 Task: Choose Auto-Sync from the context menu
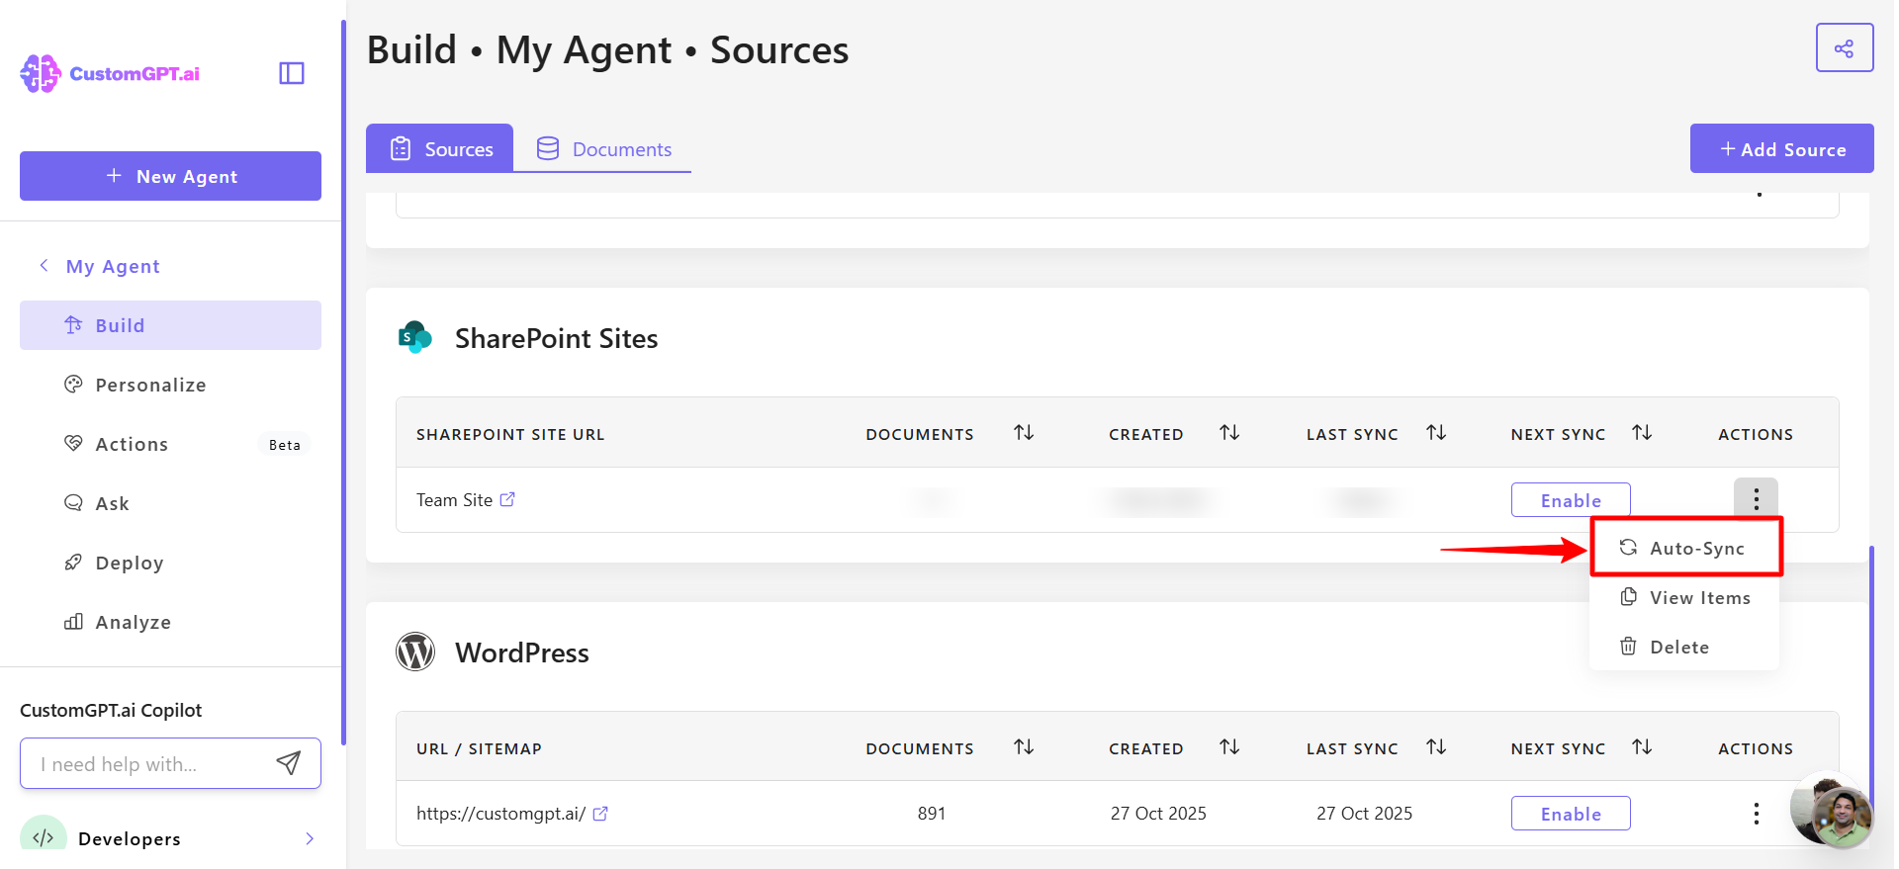pyautogui.click(x=1696, y=548)
